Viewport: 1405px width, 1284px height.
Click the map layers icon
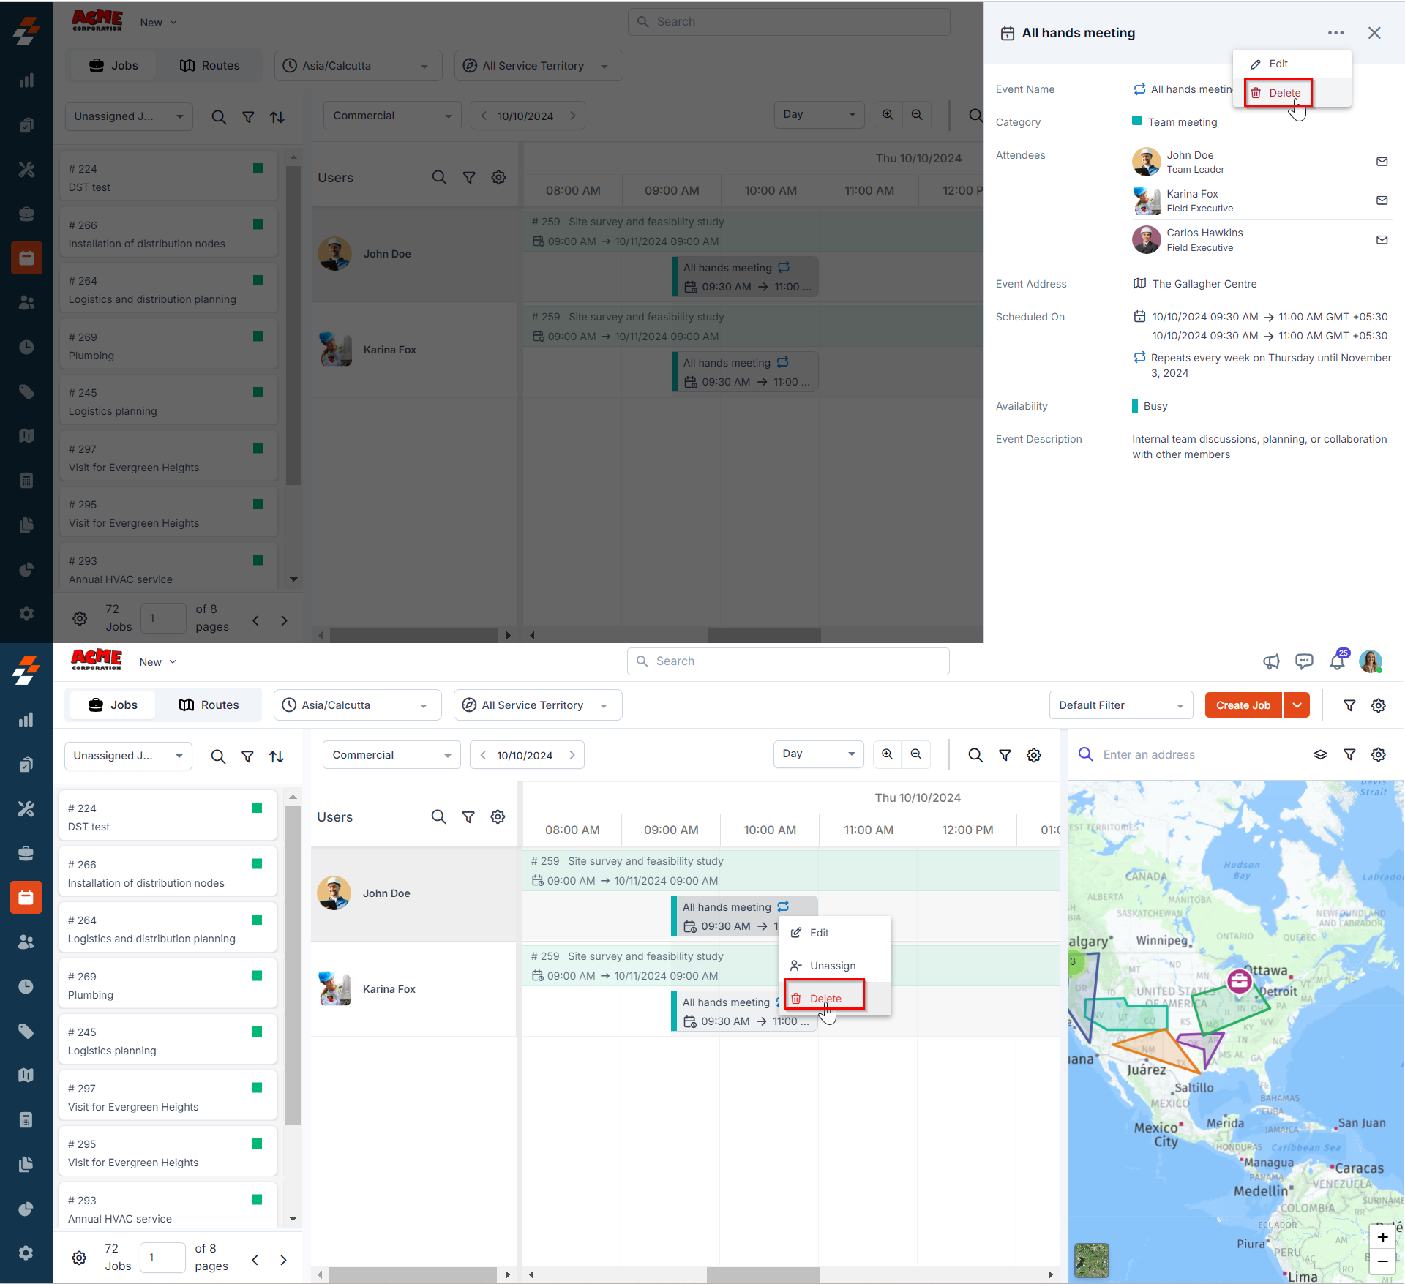pyautogui.click(x=1320, y=754)
